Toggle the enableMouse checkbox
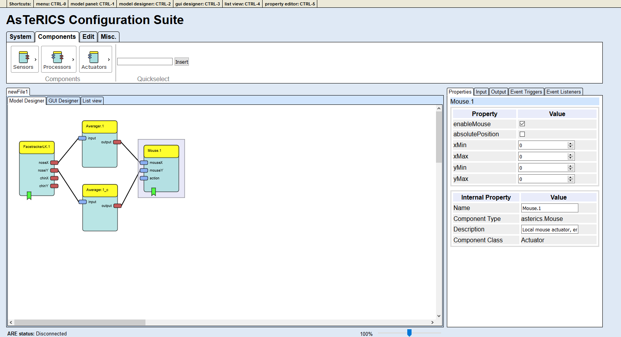The width and height of the screenshot is (621, 337). coord(522,124)
